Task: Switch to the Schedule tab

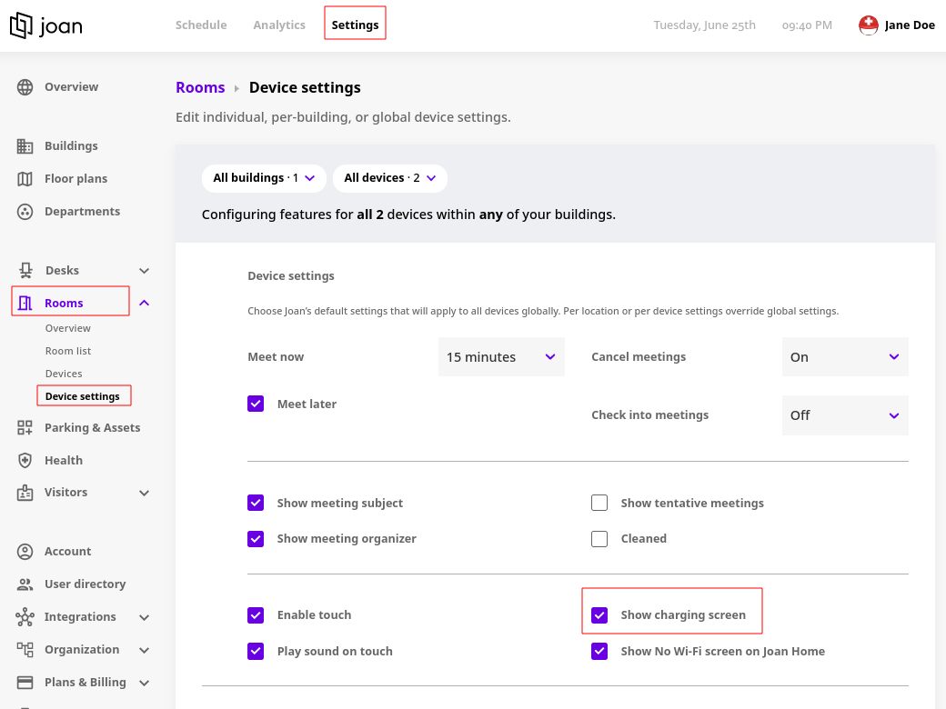Action: click(x=202, y=25)
